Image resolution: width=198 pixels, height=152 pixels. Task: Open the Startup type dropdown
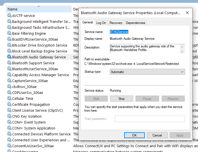[147, 72]
